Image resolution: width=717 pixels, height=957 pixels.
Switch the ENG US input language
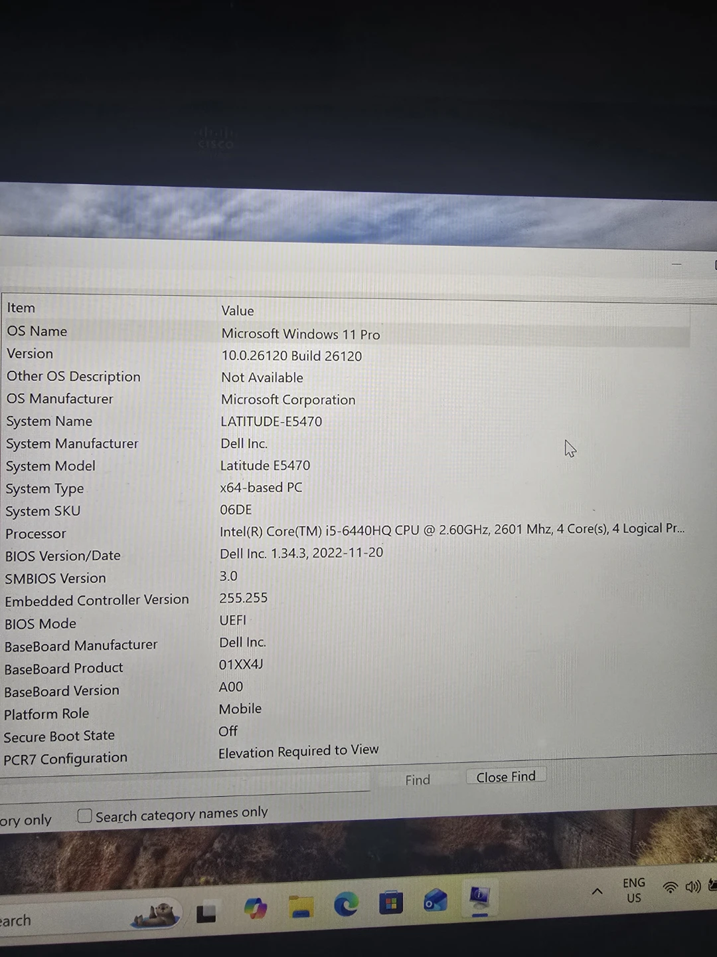(634, 890)
